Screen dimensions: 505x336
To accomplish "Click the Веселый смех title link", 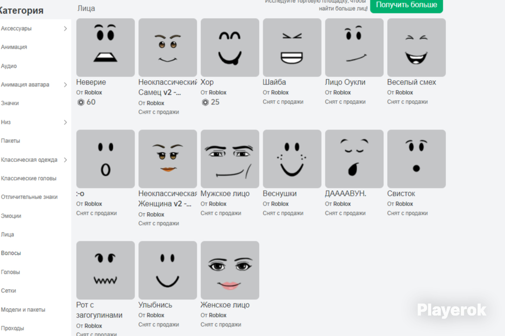I will click(411, 82).
